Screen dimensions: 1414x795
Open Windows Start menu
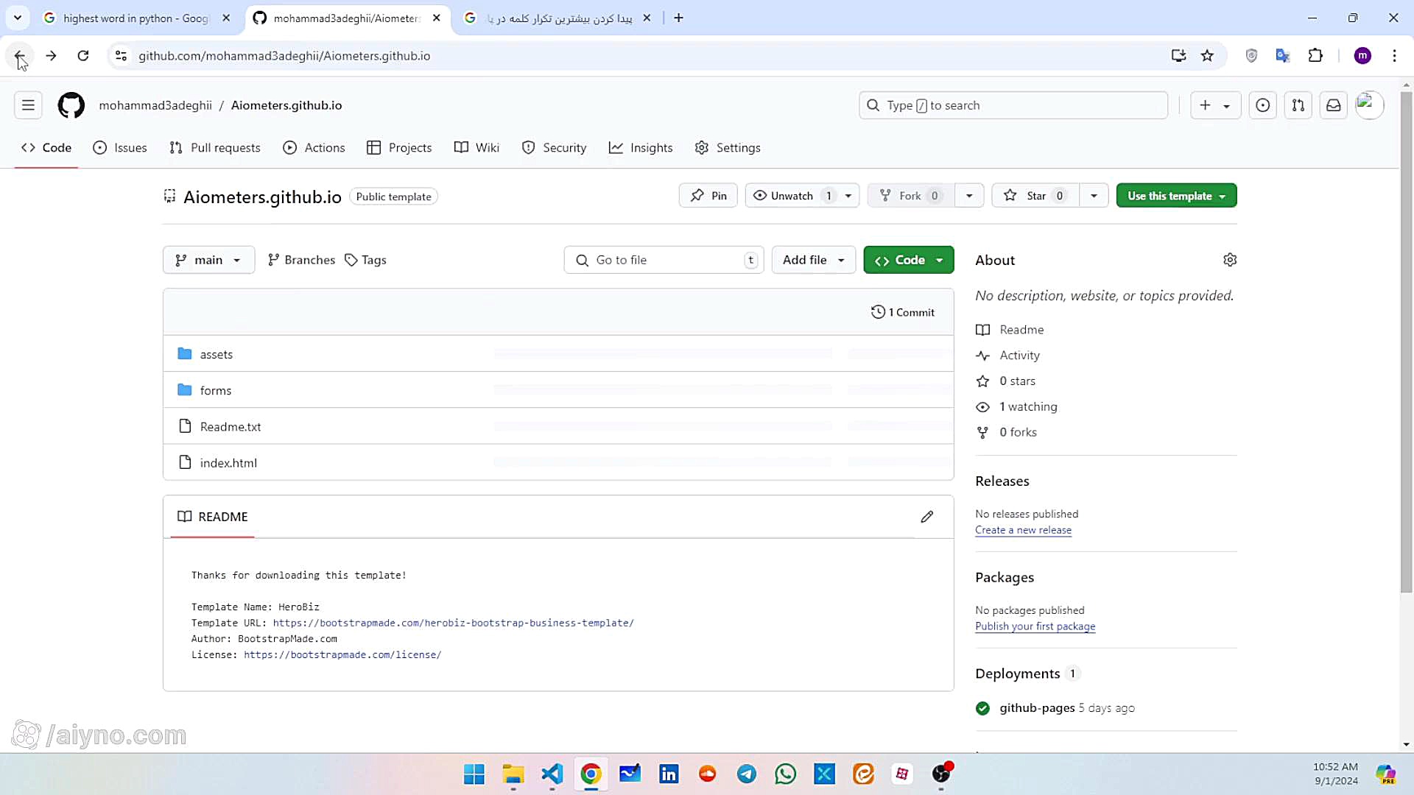(x=474, y=774)
